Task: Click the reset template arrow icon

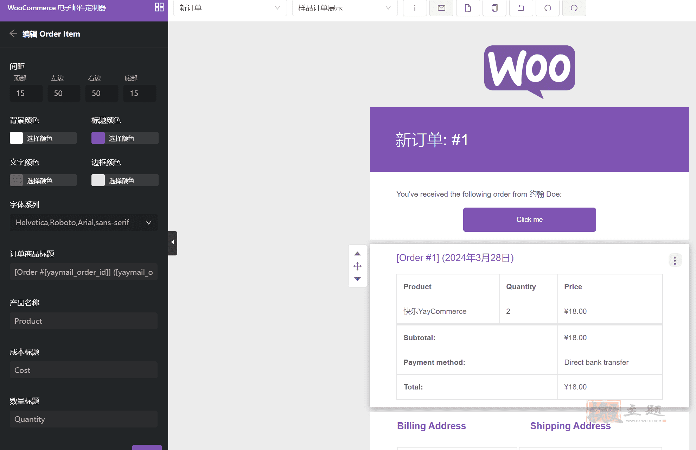Action: (521, 8)
